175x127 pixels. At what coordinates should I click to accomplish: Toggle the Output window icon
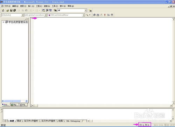coord(47,11)
